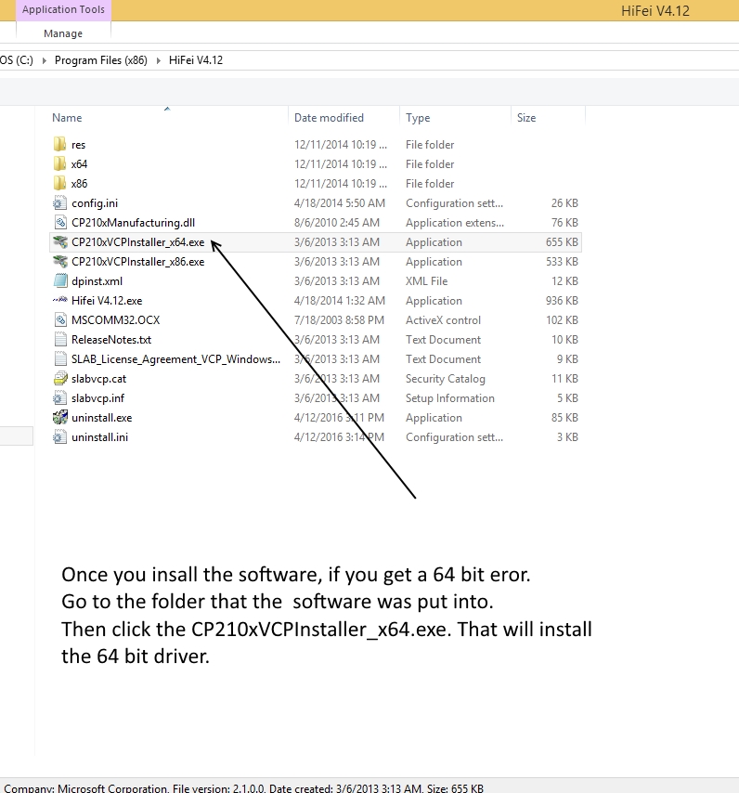This screenshot has height=793, width=739.
Task: Click the x64 folder icon
Action: (59, 163)
